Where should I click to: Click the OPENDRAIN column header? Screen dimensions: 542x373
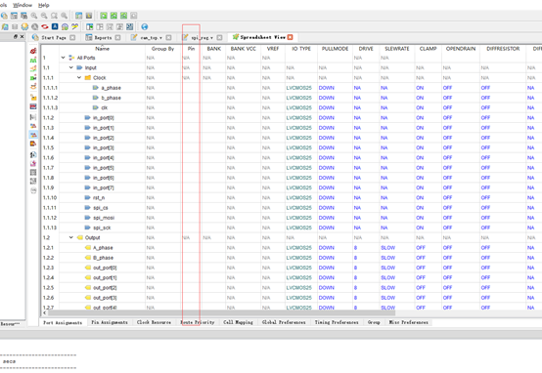(x=461, y=49)
